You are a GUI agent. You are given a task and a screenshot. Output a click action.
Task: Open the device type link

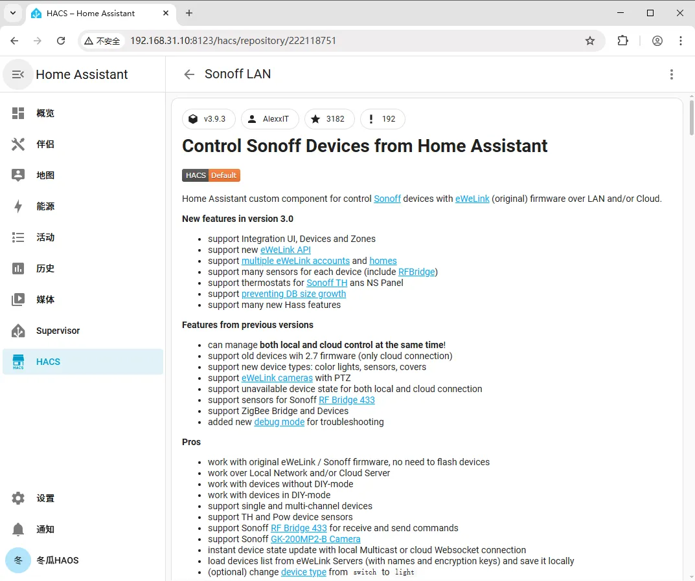(304, 572)
